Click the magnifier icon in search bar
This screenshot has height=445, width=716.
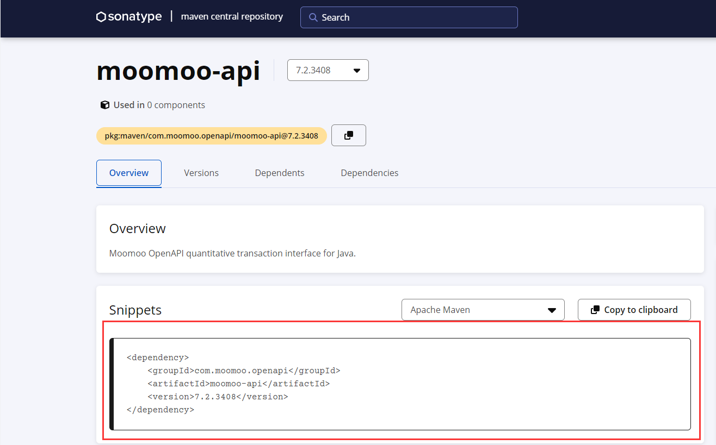point(313,17)
